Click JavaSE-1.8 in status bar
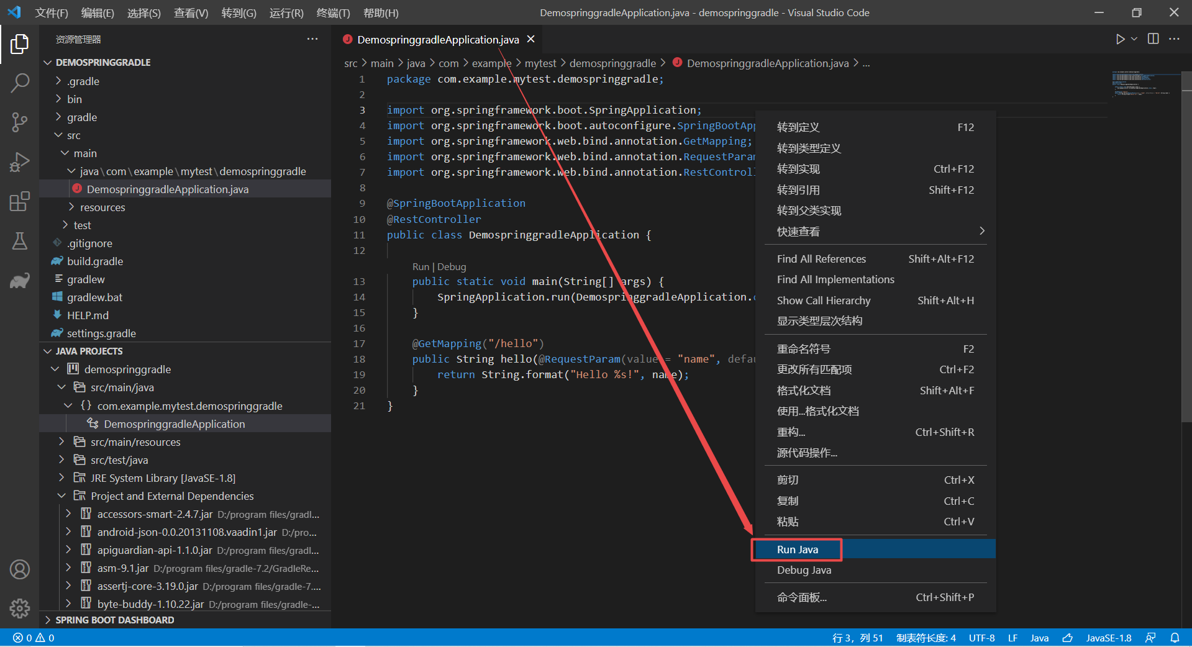The image size is (1192, 647). 1108,638
